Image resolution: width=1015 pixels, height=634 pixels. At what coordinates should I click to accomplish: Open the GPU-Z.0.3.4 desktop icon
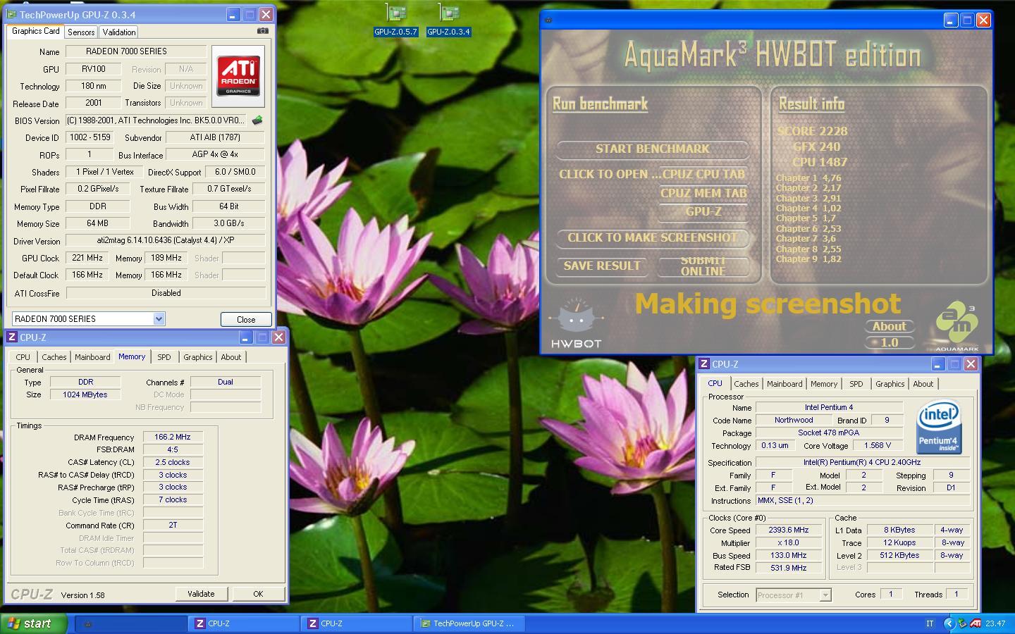(448, 20)
